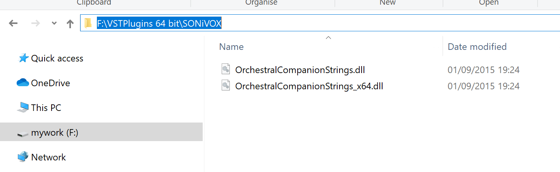The height and width of the screenshot is (172, 560).
Task: Click the This PC computer icon
Action: pos(23,108)
